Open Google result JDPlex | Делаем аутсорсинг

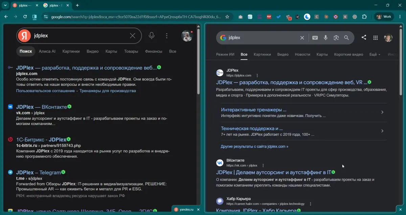pos(274,172)
